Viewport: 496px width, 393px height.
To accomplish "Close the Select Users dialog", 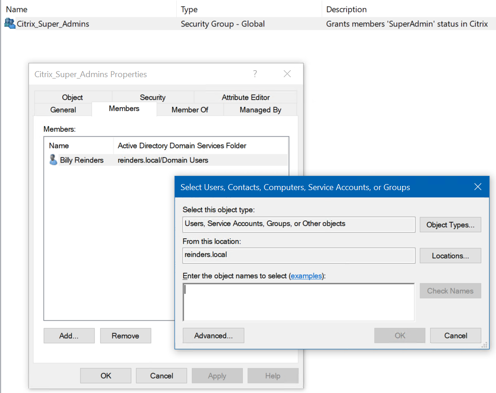I will point(478,187).
